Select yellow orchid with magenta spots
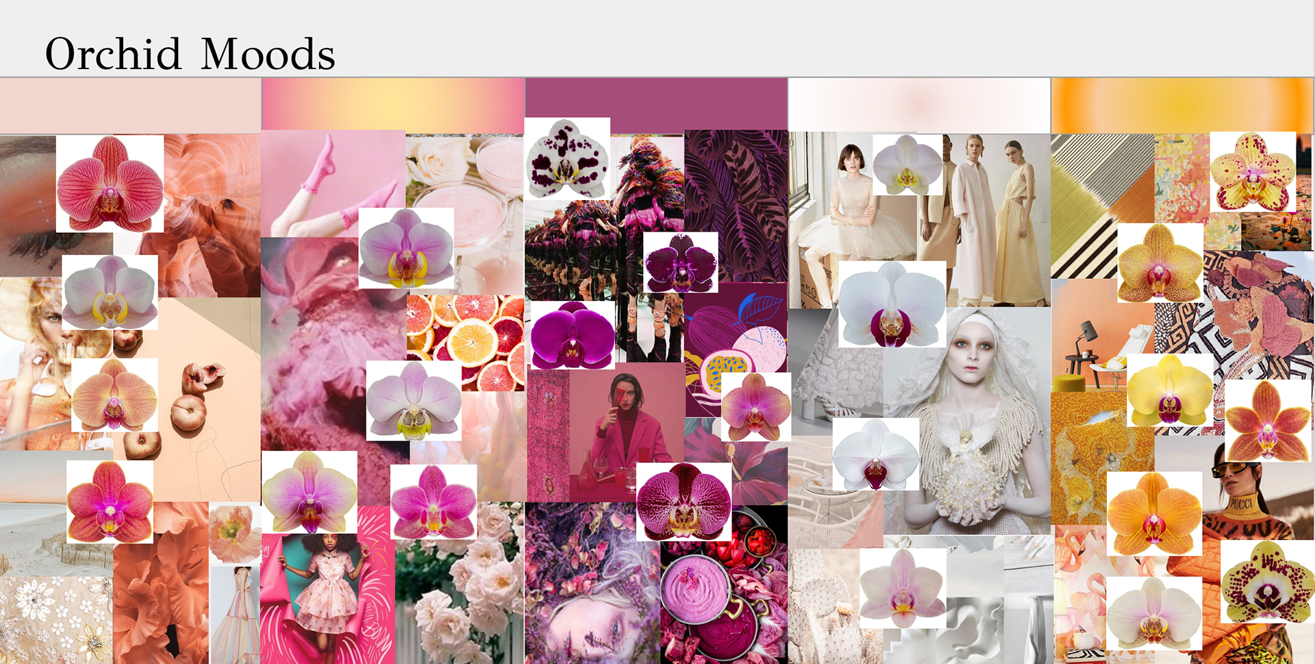Viewport: 1315px width, 664px height. click(x=1253, y=171)
